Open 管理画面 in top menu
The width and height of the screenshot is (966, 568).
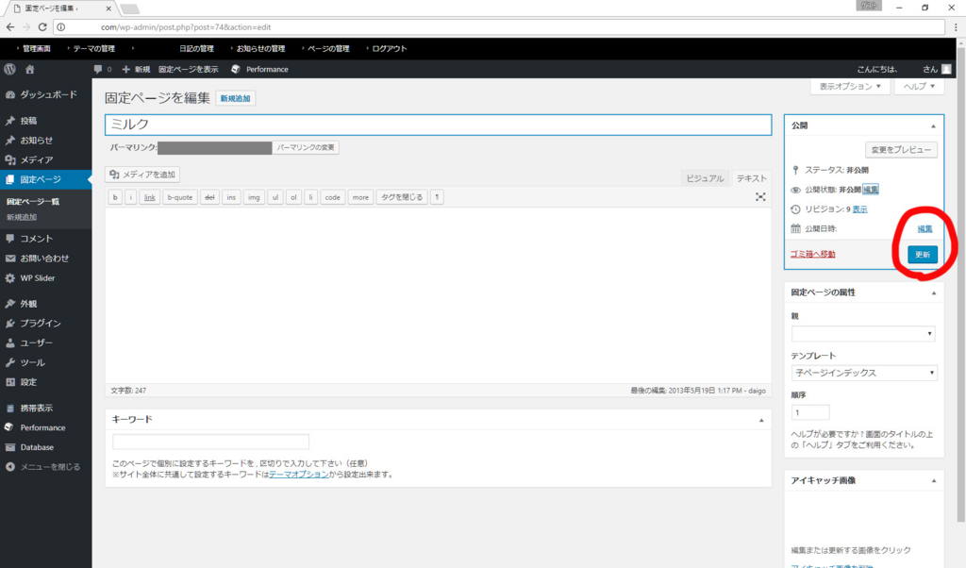point(37,49)
